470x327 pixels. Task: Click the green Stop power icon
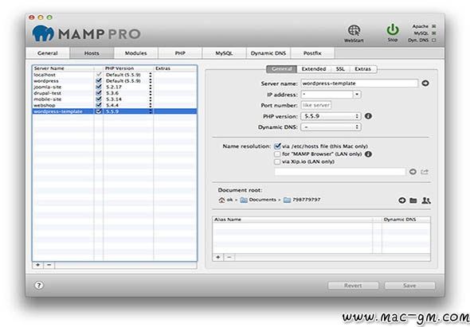point(393,30)
